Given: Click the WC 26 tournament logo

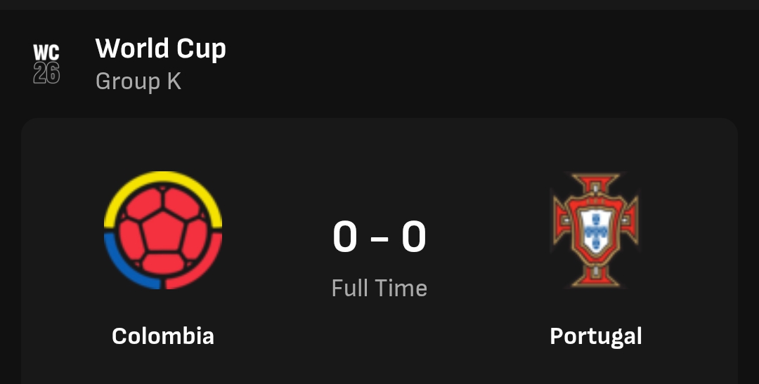Looking at the screenshot, I should [46, 64].
